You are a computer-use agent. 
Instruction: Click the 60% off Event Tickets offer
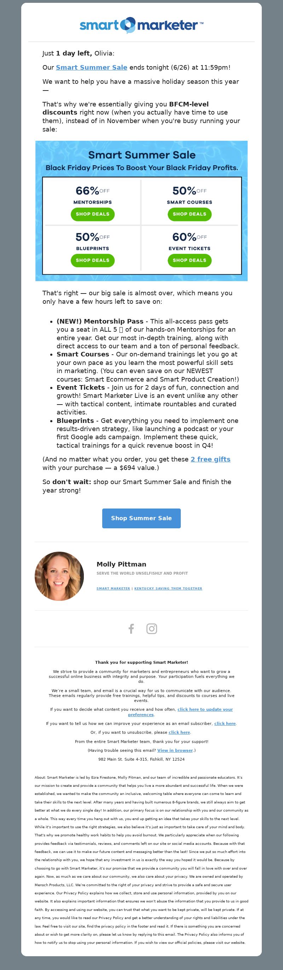(x=190, y=242)
